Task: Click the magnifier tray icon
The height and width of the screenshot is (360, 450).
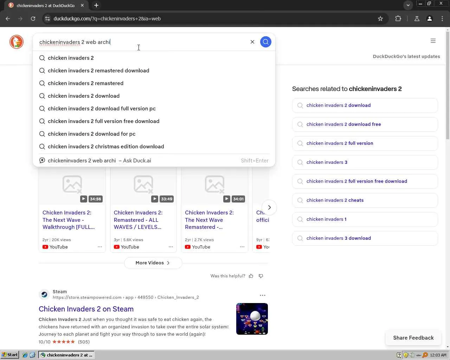Action: click(x=425, y=355)
